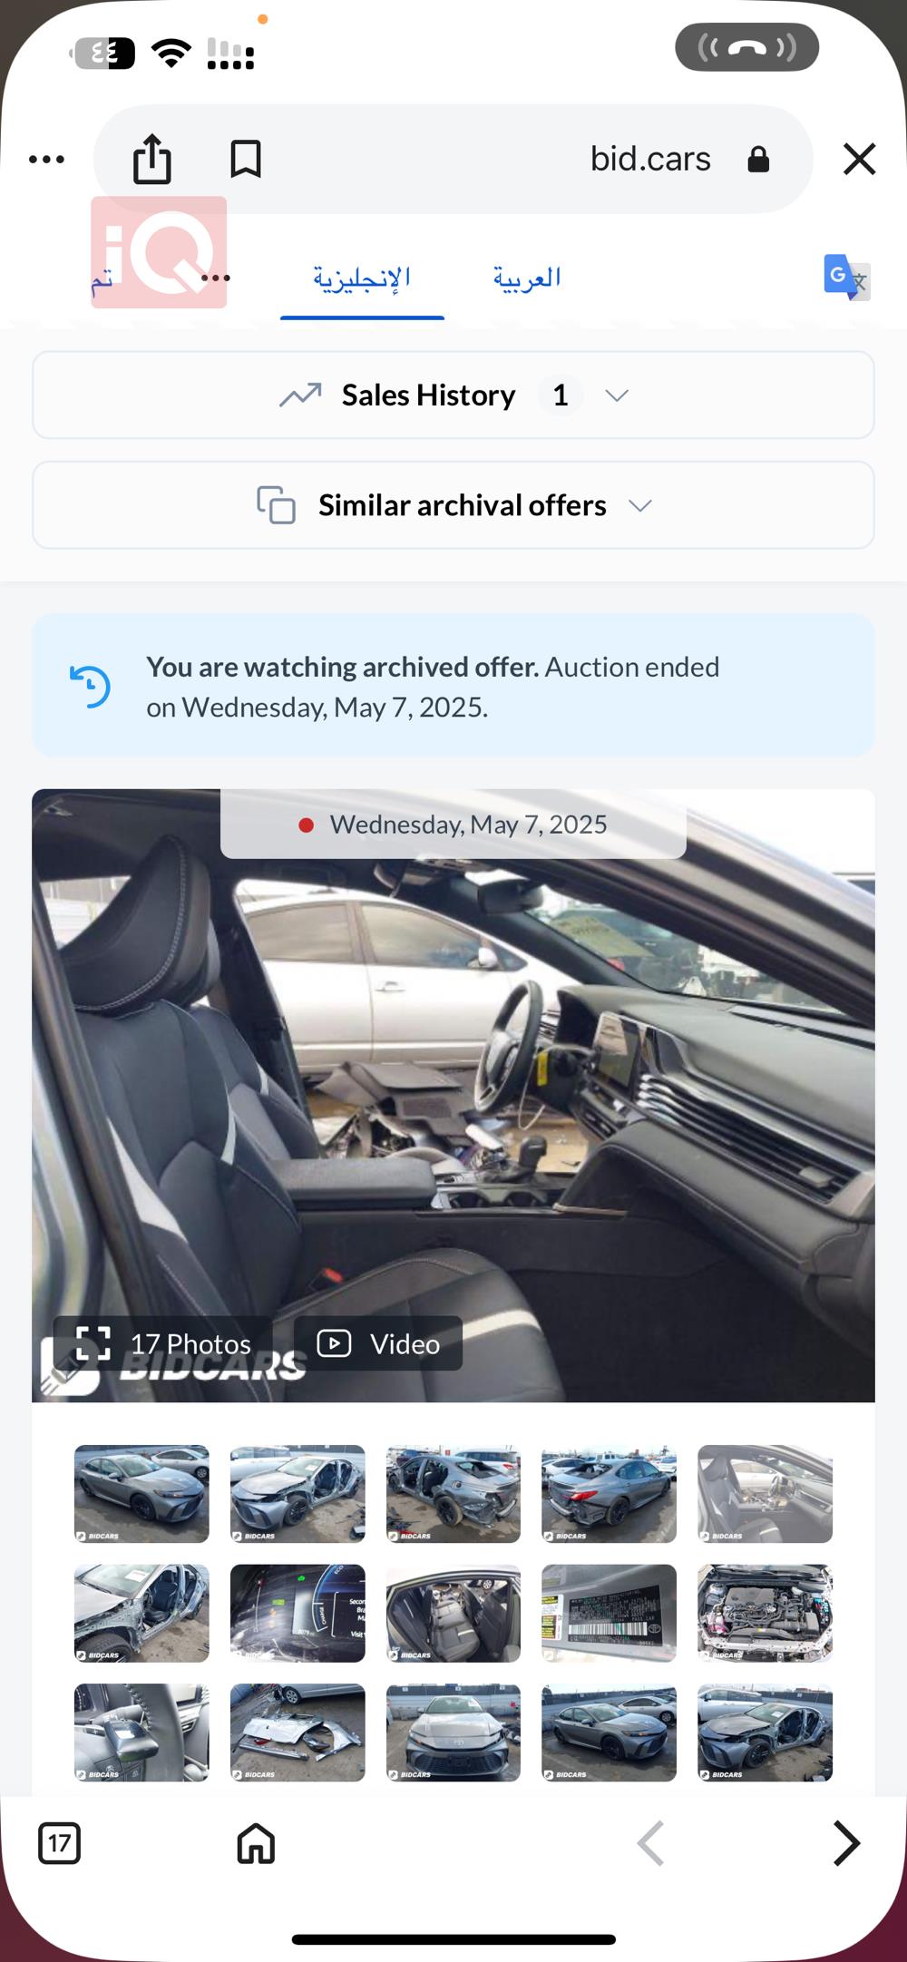Switch to the العربية language tab

pos(527,278)
